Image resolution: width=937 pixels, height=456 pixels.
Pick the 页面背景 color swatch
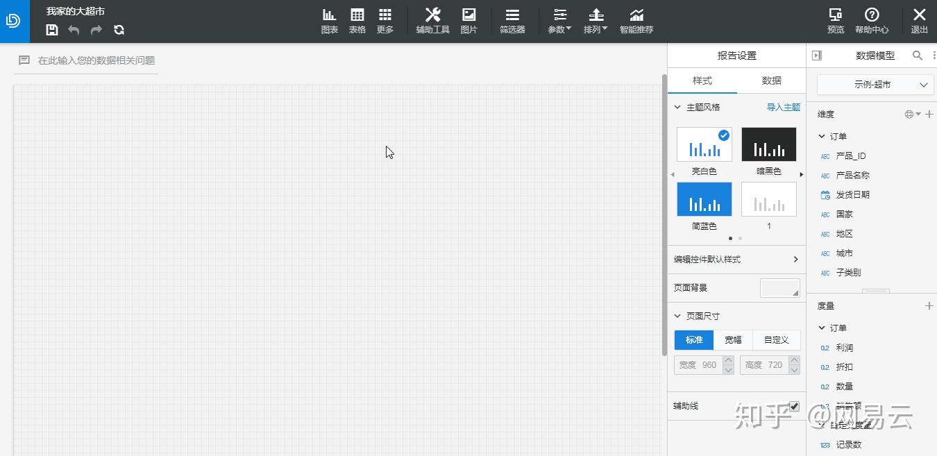tap(780, 288)
